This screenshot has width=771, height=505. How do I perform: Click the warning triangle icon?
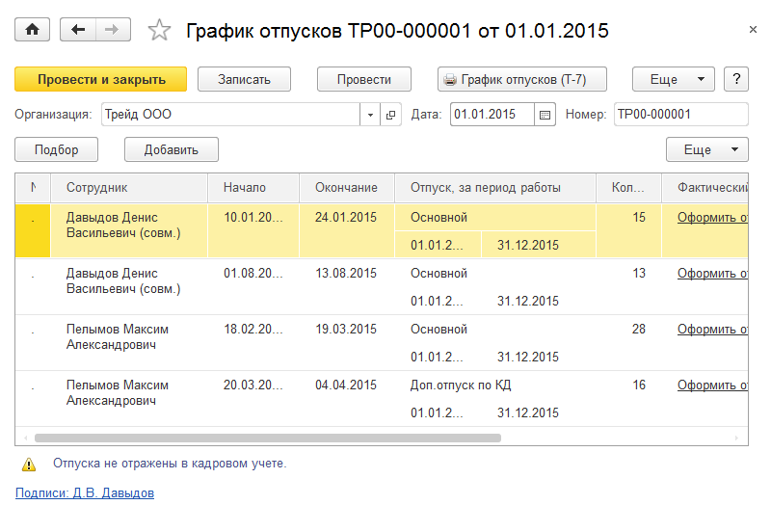click(x=28, y=464)
